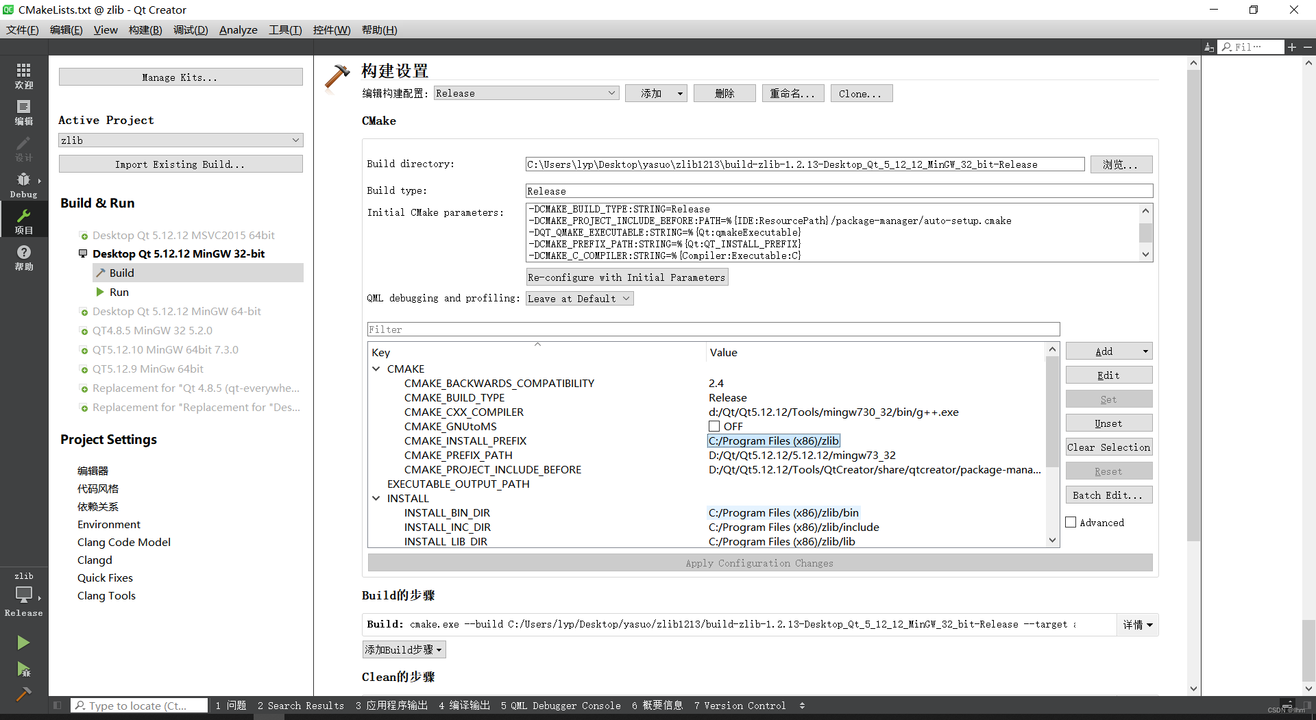
Task: Open the 构建(B) menu
Action: (145, 30)
